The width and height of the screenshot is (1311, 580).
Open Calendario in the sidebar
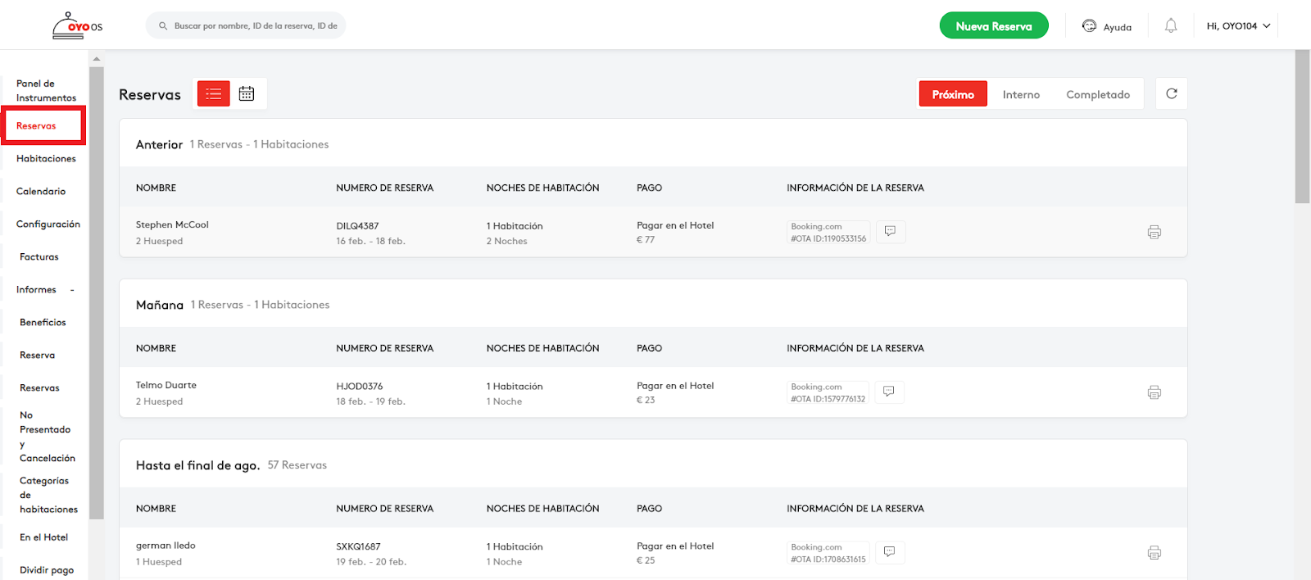(x=41, y=192)
